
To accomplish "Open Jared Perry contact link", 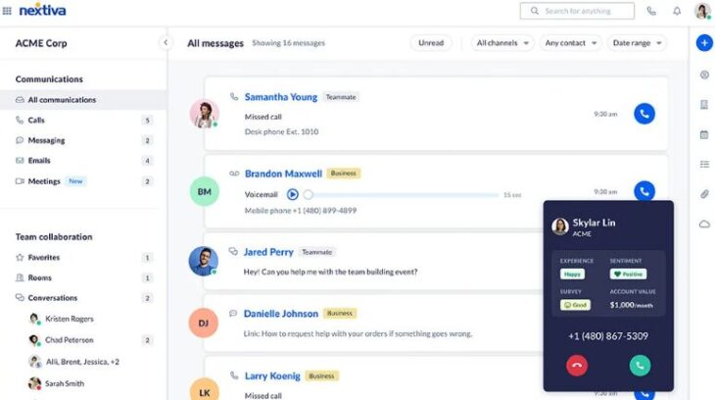I will [268, 252].
